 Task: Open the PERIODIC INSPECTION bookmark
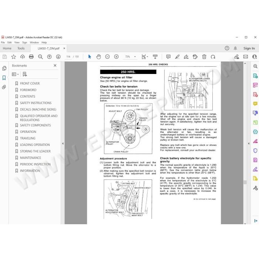pyautogui.click(x=35, y=164)
